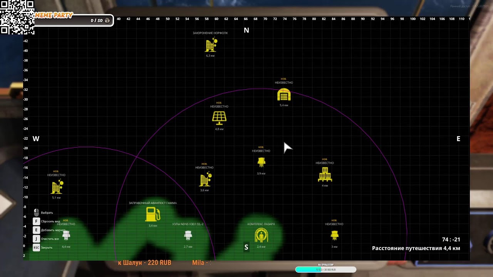
Task: Click the -42 on the left axis
Action: click(25, 41)
